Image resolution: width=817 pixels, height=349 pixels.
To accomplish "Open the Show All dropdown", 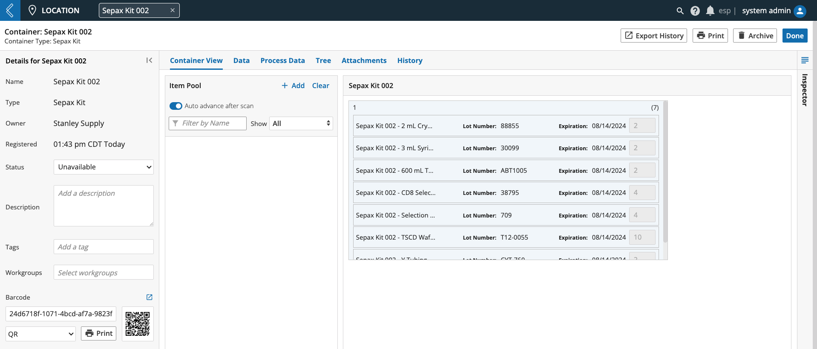I will coord(301,123).
